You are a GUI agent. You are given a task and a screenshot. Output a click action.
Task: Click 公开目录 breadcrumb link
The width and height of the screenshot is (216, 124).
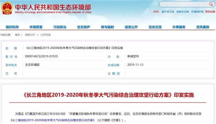(x=45, y=35)
